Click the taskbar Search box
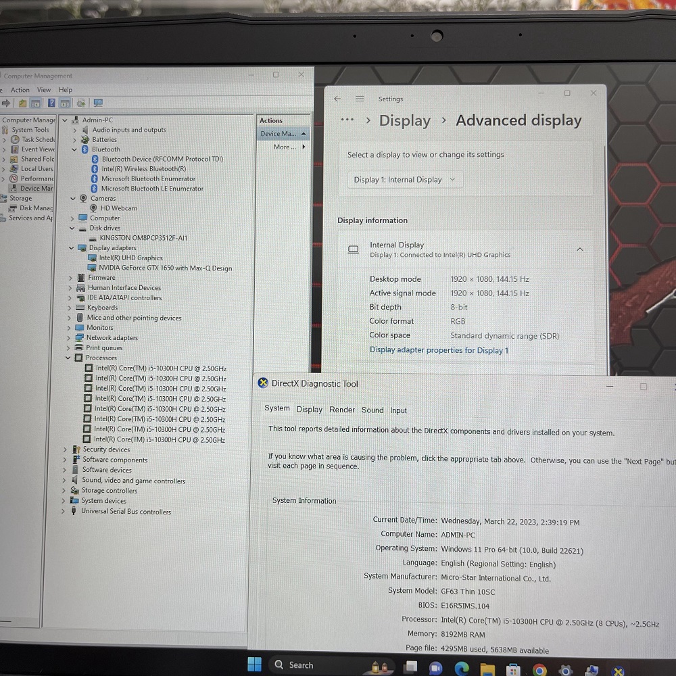 (x=332, y=665)
